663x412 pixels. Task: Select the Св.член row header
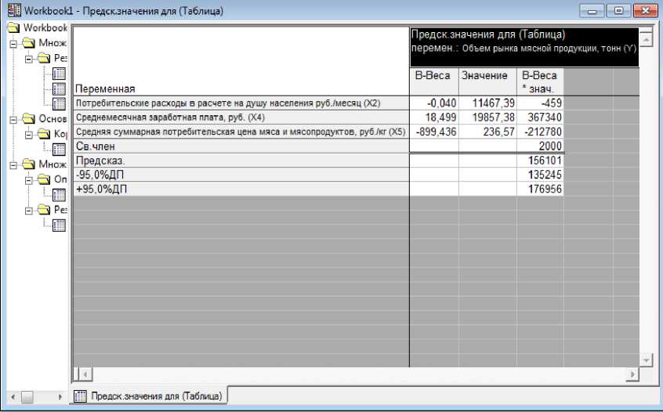[x=241, y=146]
